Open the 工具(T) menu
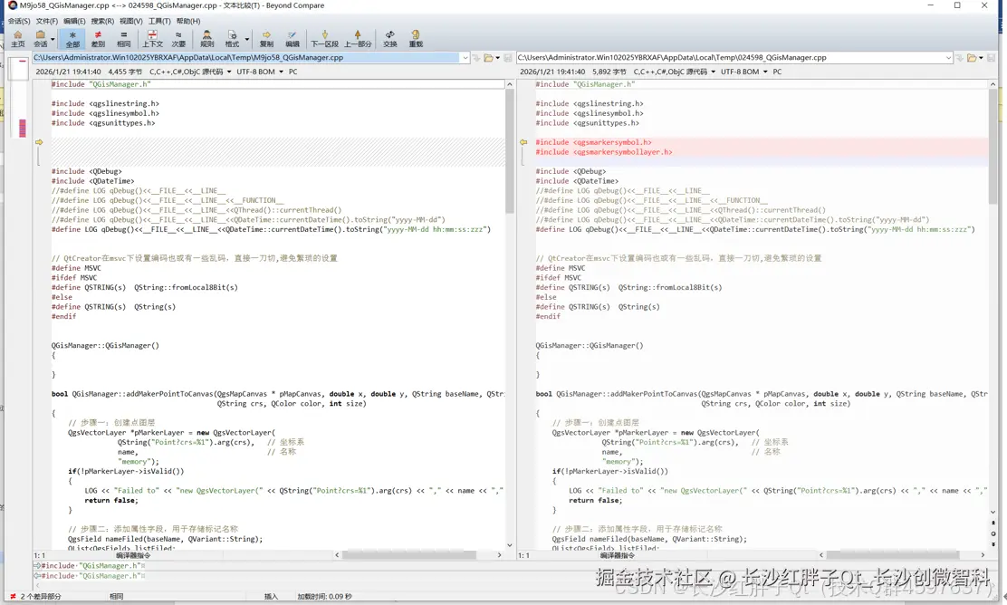The height and width of the screenshot is (605, 1007). [159, 21]
